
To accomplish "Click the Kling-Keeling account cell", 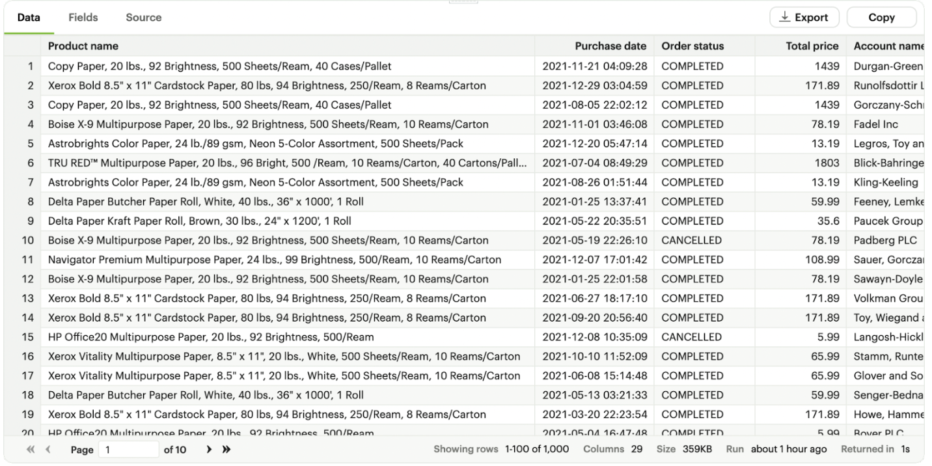I will point(885,182).
